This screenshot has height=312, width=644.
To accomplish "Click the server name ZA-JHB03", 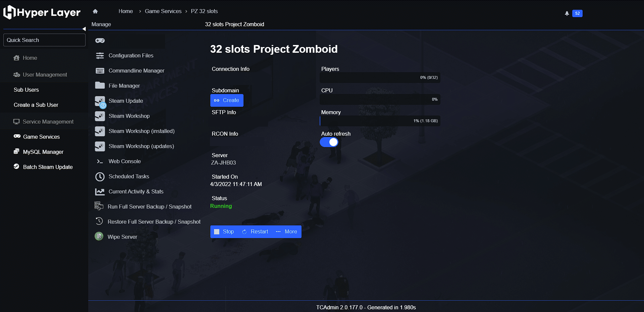I will pyautogui.click(x=223, y=163).
